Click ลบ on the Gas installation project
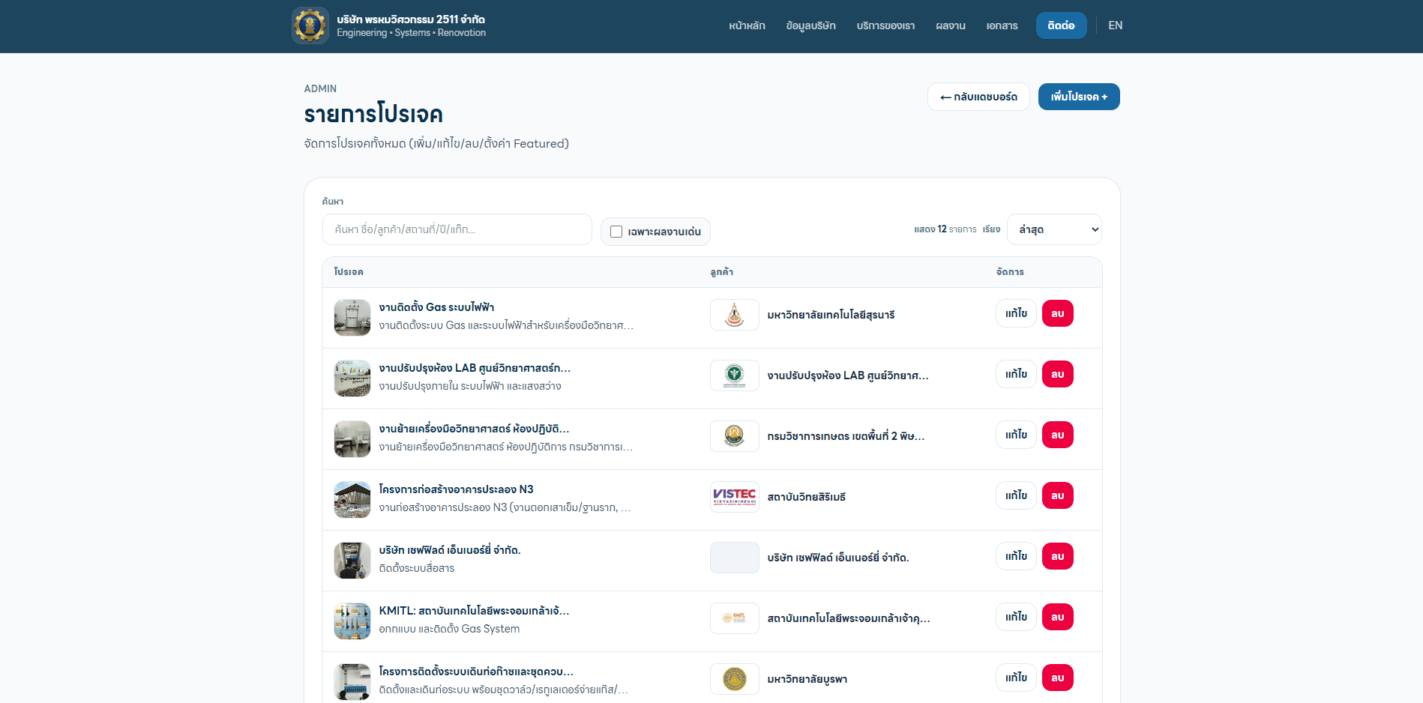 coord(1057,313)
